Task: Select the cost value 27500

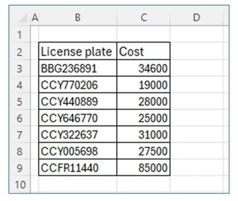Action: click(x=144, y=151)
